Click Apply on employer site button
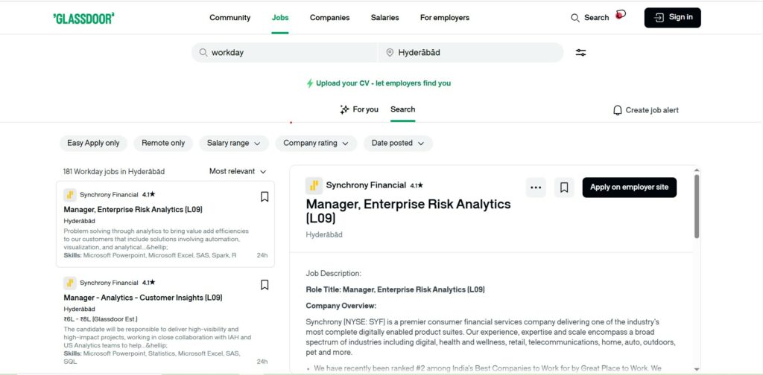Screen dimensions: 763x375 click(629, 187)
